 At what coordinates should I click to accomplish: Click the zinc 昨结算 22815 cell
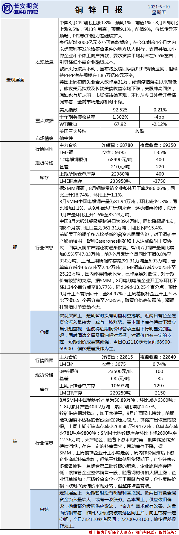click(x=120, y=357)
